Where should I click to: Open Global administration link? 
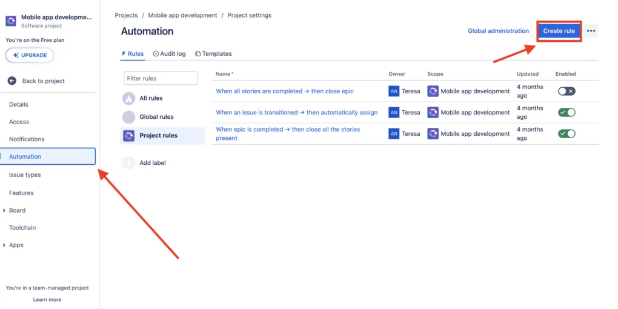498,31
